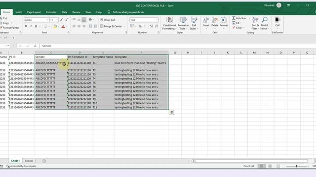
Task: Open the Orientation text rotation icon
Action: pos(91,20)
